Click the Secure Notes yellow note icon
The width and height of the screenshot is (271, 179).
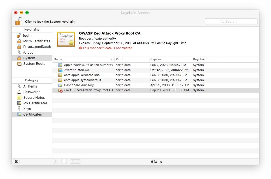click(19, 97)
